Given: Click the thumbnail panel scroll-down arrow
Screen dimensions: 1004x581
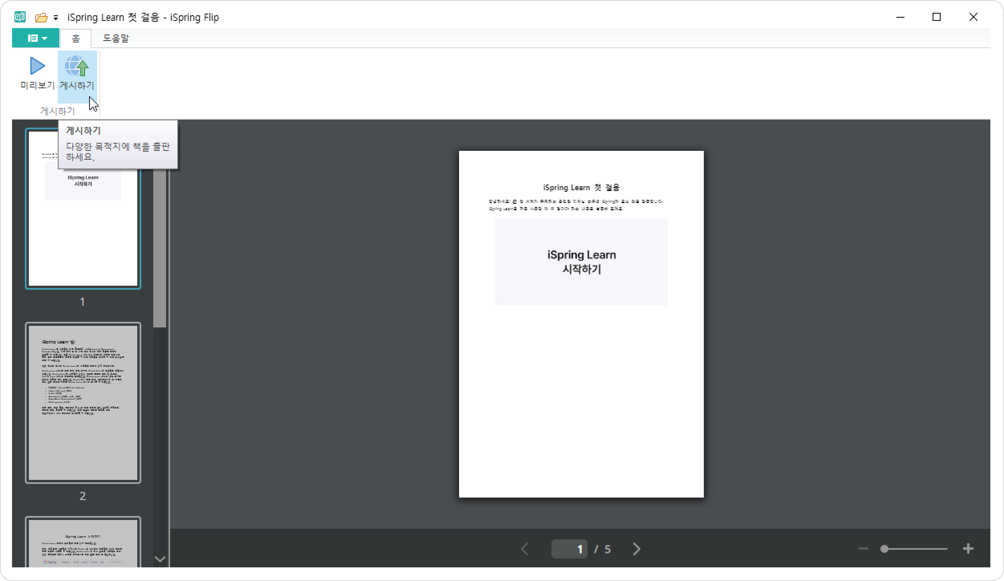Looking at the screenshot, I should [x=160, y=559].
